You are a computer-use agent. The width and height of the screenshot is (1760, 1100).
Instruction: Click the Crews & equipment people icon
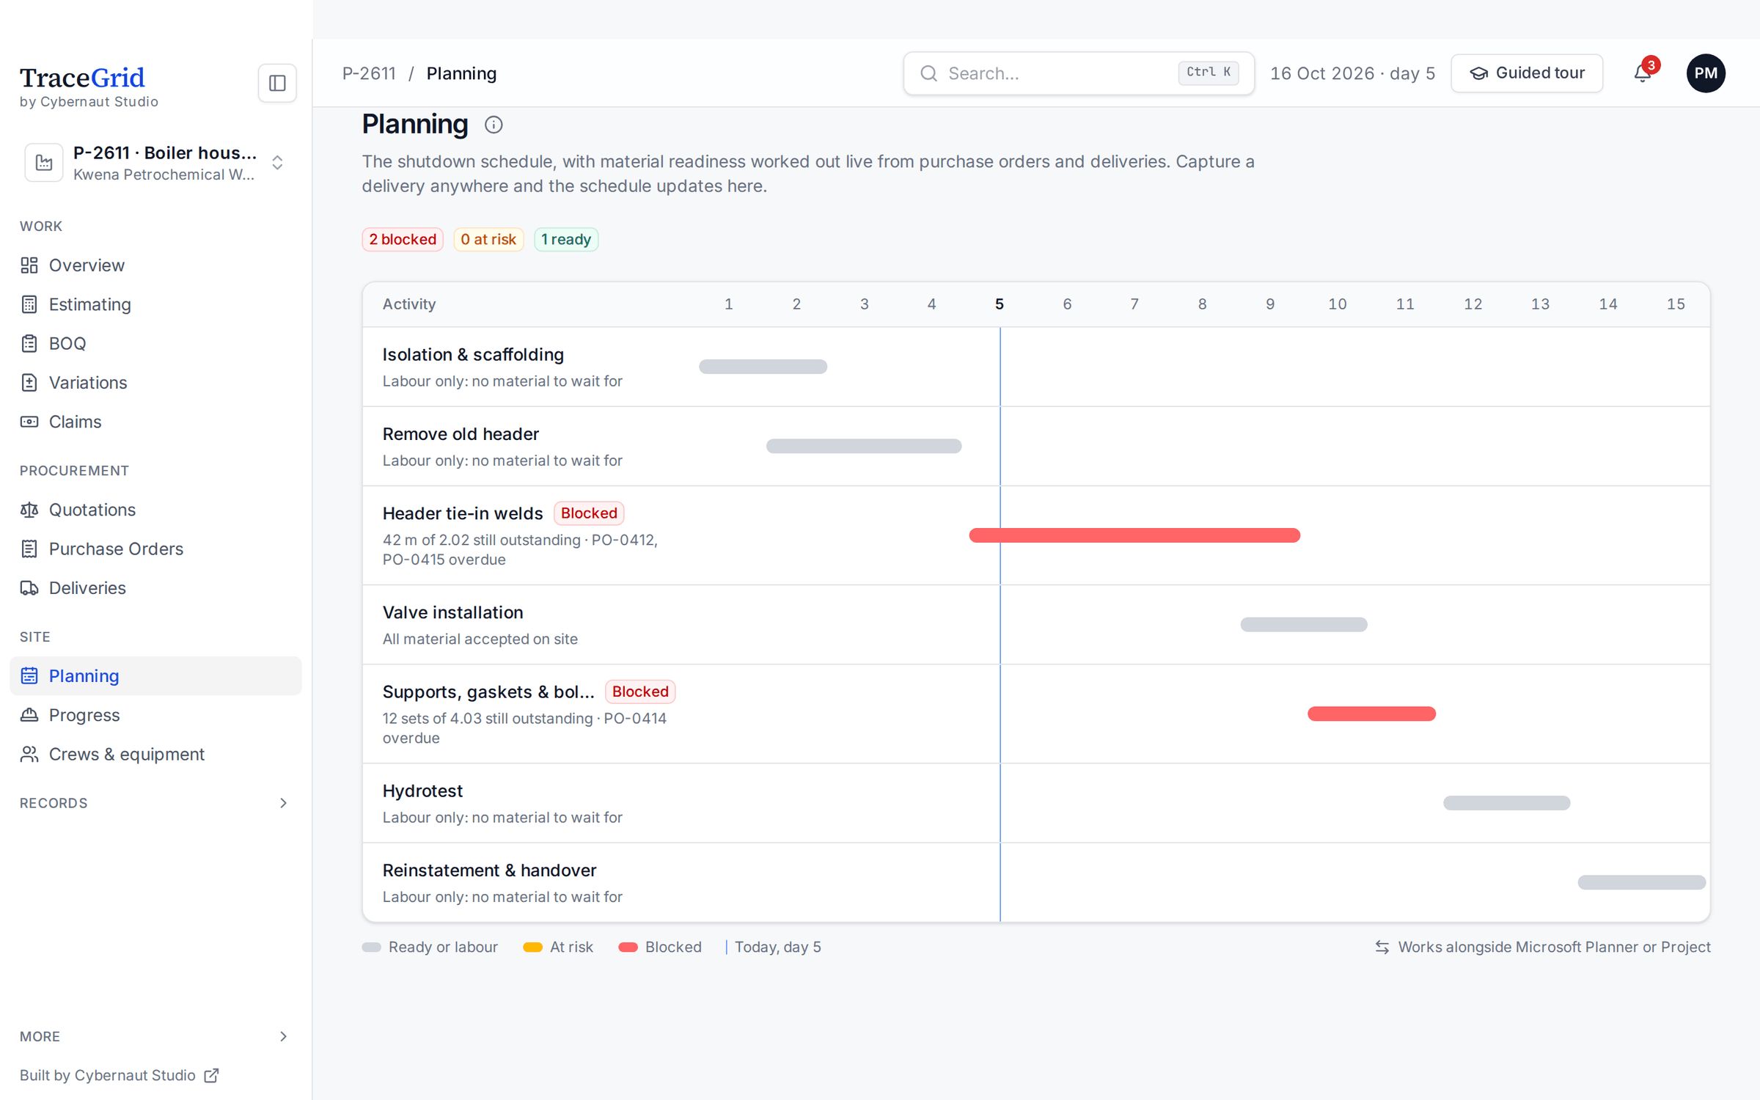(29, 754)
